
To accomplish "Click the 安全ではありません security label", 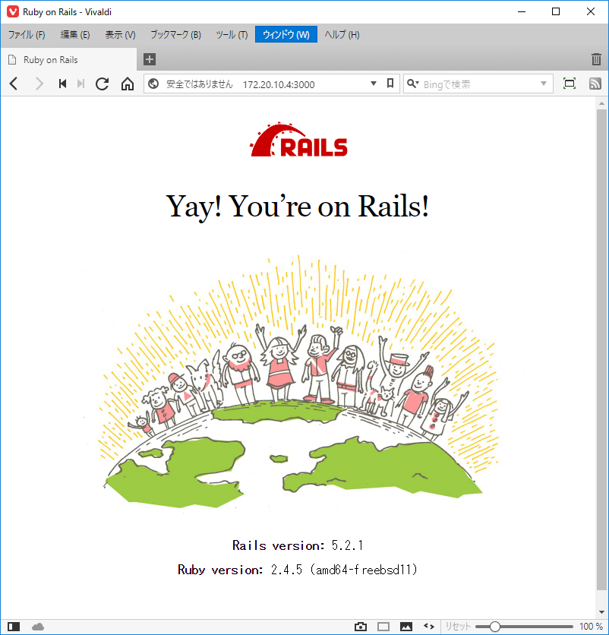I will tap(200, 84).
